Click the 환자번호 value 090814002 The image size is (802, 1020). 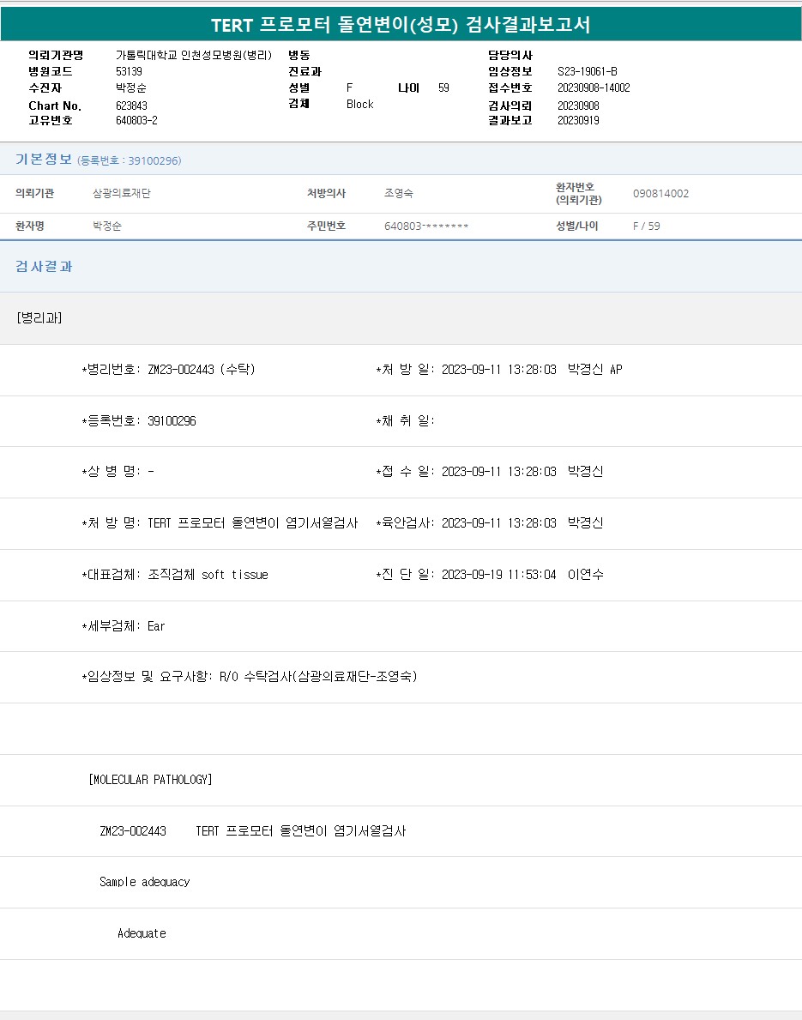point(660,194)
